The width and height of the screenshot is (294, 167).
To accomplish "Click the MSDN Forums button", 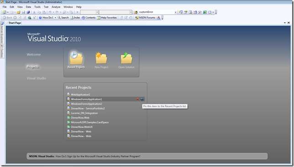I will point(145,18).
